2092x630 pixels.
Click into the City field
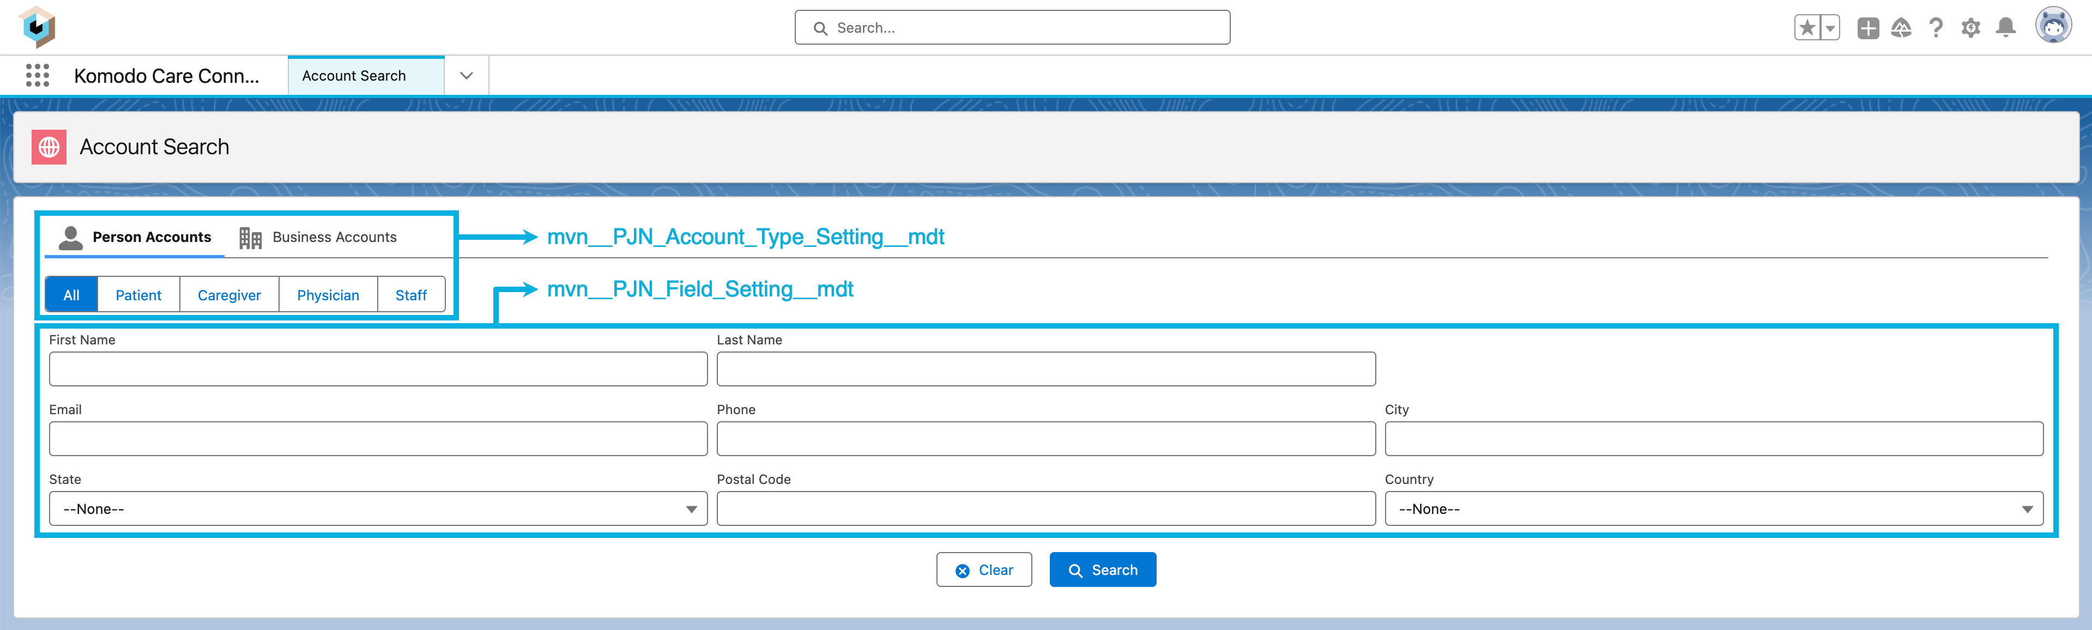[1714, 438]
